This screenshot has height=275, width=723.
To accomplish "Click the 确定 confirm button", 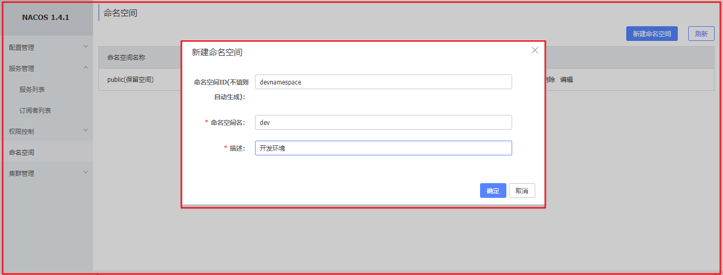I will [493, 191].
